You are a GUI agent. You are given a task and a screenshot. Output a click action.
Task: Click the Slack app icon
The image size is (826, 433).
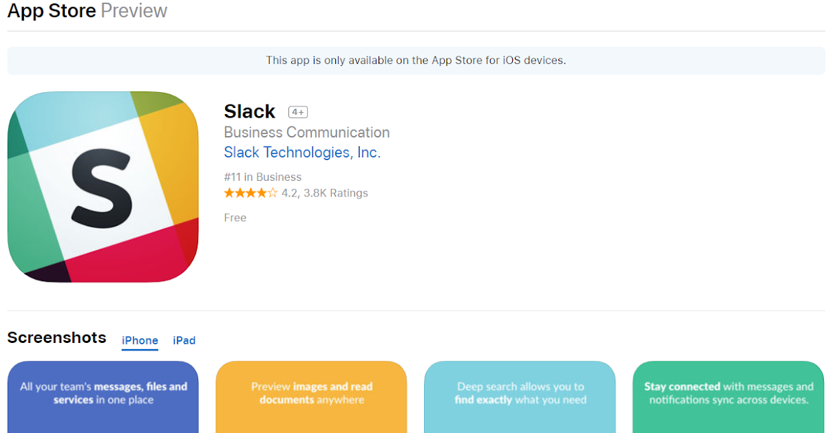point(103,187)
